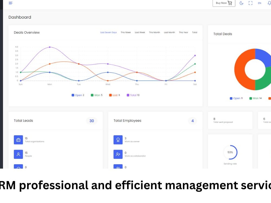The width and height of the screenshot is (271, 203).
Task: Select the This Month filter
Action: (154, 32)
